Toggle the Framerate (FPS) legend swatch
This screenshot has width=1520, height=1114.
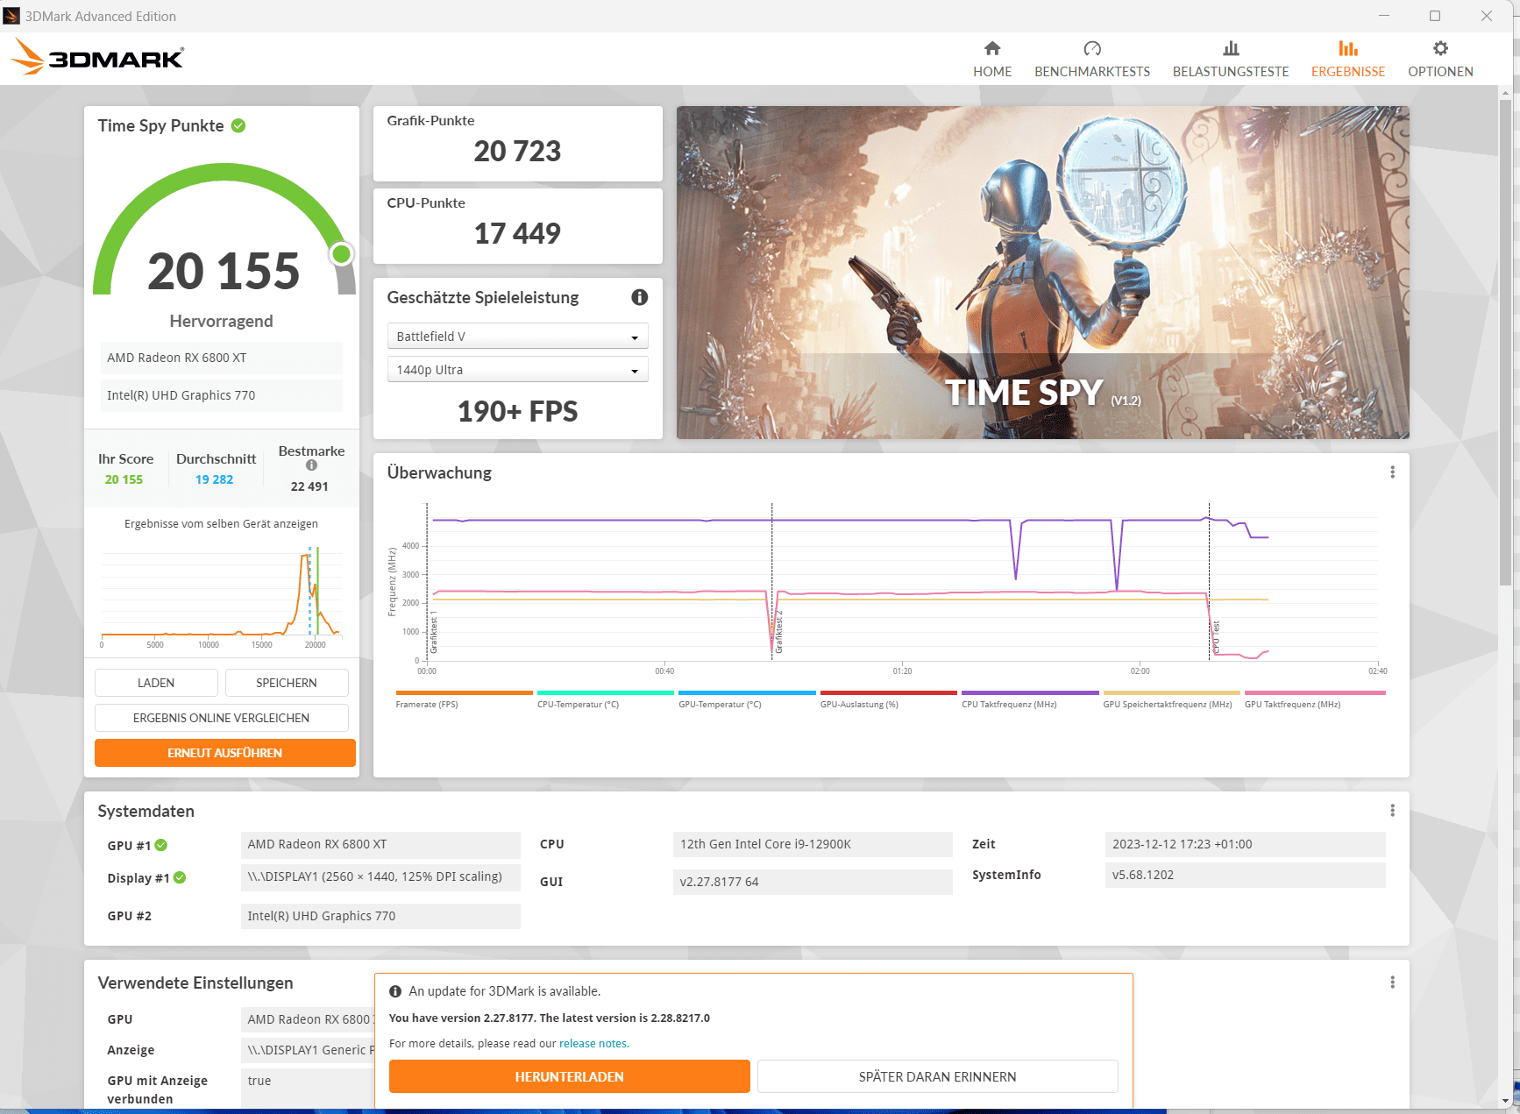click(464, 693)
